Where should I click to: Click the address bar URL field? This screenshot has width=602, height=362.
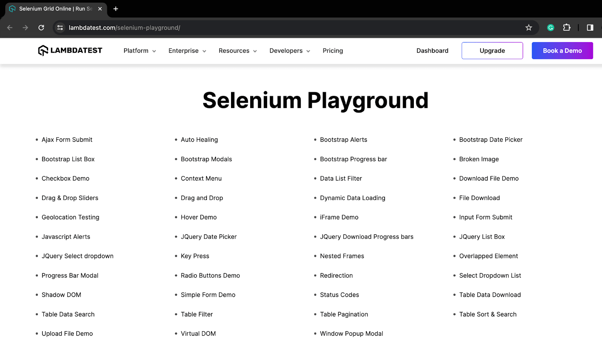(295, 27)
